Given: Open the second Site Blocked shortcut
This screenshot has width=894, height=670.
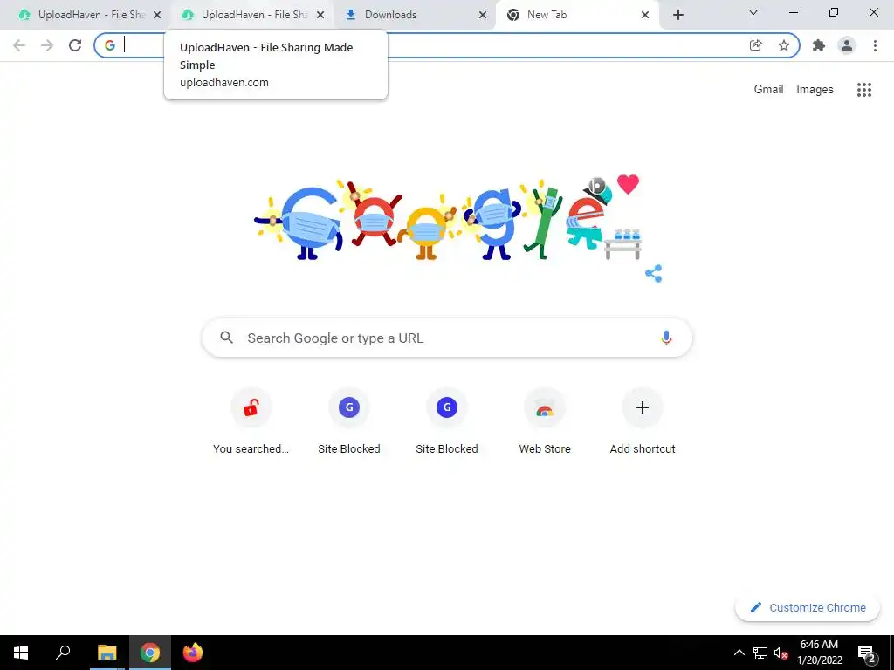Looking at the screenshot, I should pos(447,421).
